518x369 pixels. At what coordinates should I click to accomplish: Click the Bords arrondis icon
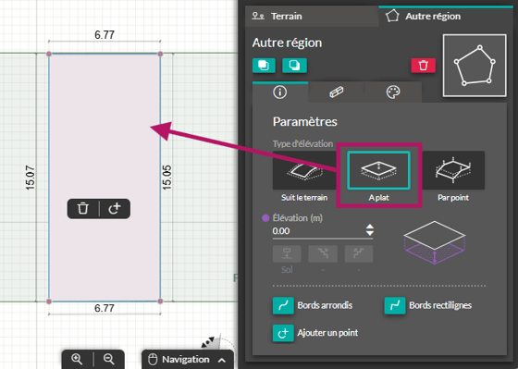tap(283, 305)
